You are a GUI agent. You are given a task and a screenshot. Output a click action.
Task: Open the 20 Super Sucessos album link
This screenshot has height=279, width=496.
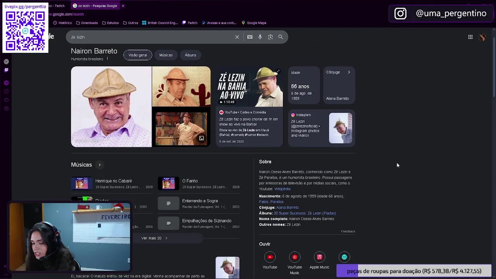pyautogui.click(x=305, y=213)
